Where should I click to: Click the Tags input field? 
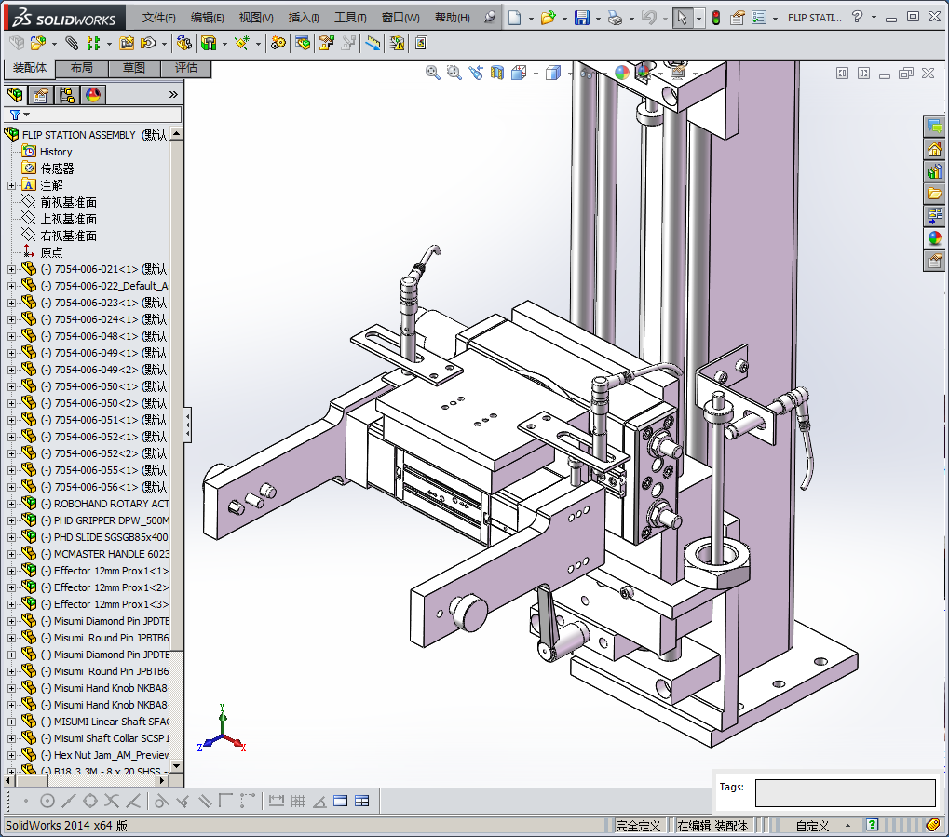(845, 793)
